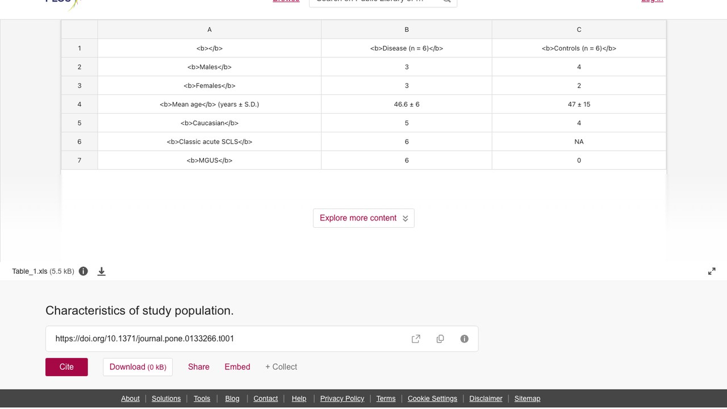
Task: Click the MGUS row label cell
Action: click(210, 160)
